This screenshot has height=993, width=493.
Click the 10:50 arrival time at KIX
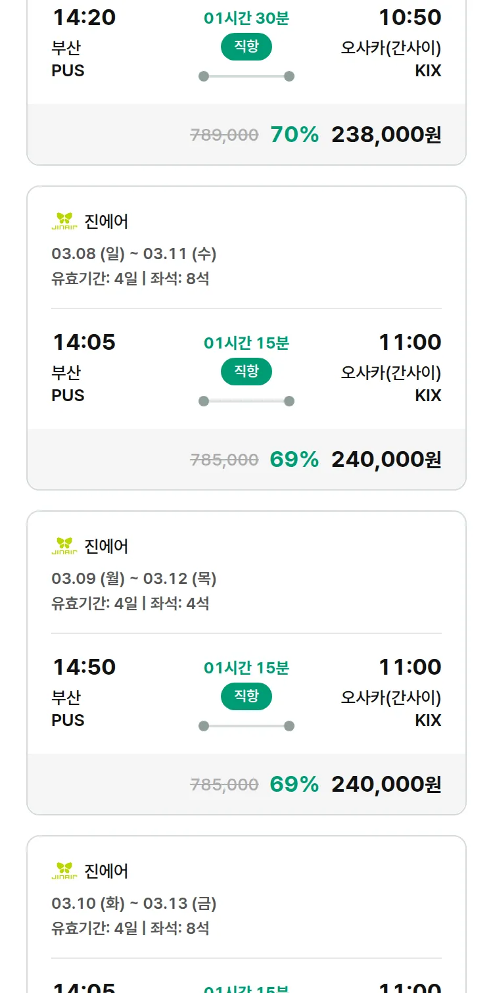(410, 18)
